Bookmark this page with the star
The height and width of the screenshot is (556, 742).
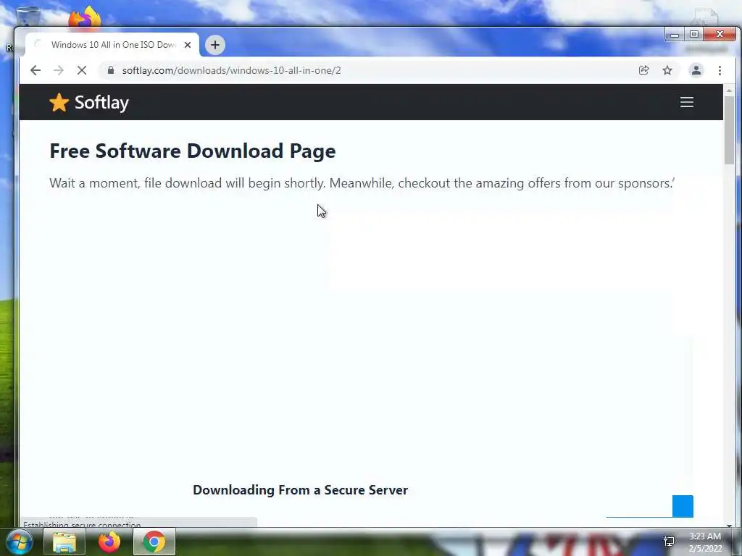(x=667, y=70)
